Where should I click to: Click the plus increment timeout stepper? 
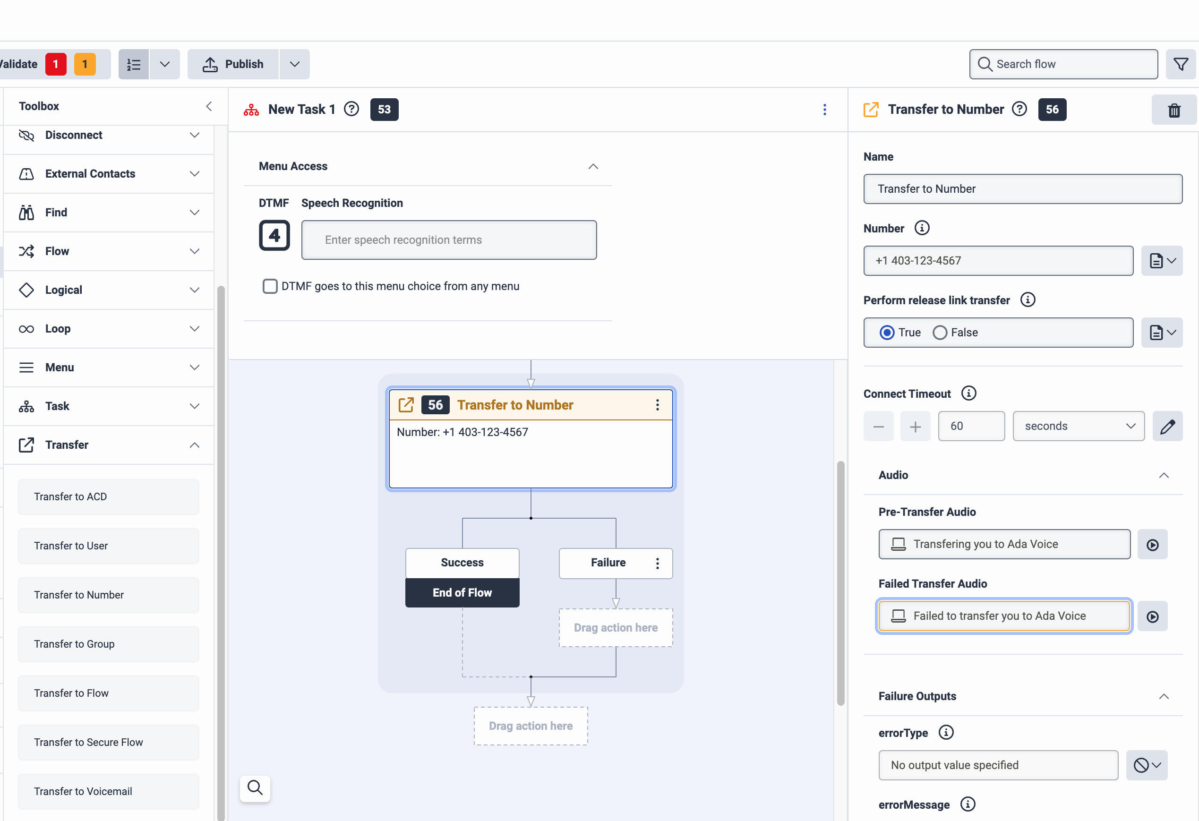pos(915,426)
